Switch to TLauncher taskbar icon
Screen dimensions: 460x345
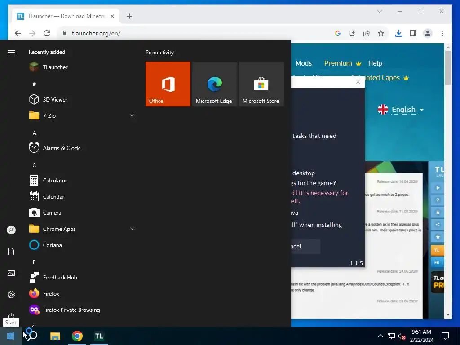[x=99, y=336]
